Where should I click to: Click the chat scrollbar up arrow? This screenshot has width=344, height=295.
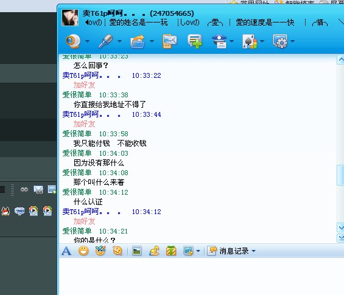[x=341, y=60]
